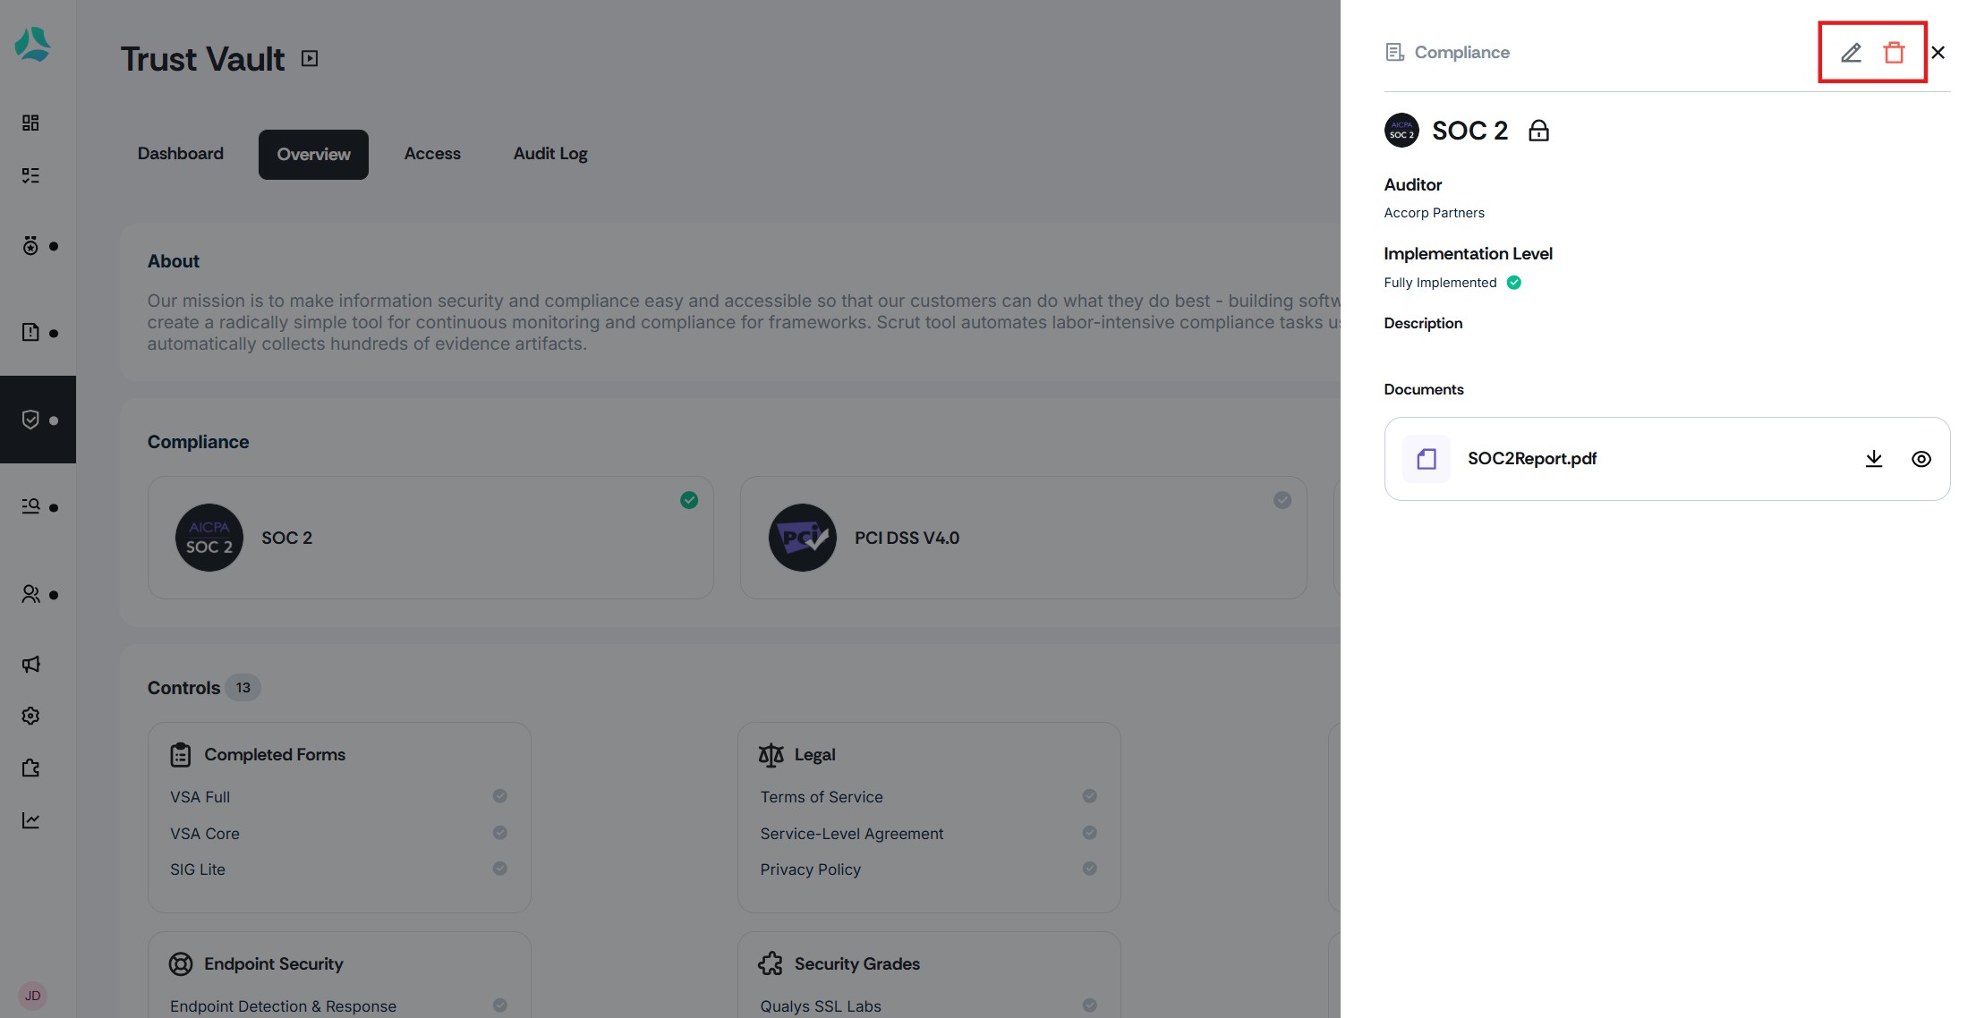Toggle the Endpoint Detection & Response checkmark

pos(500,1005)
